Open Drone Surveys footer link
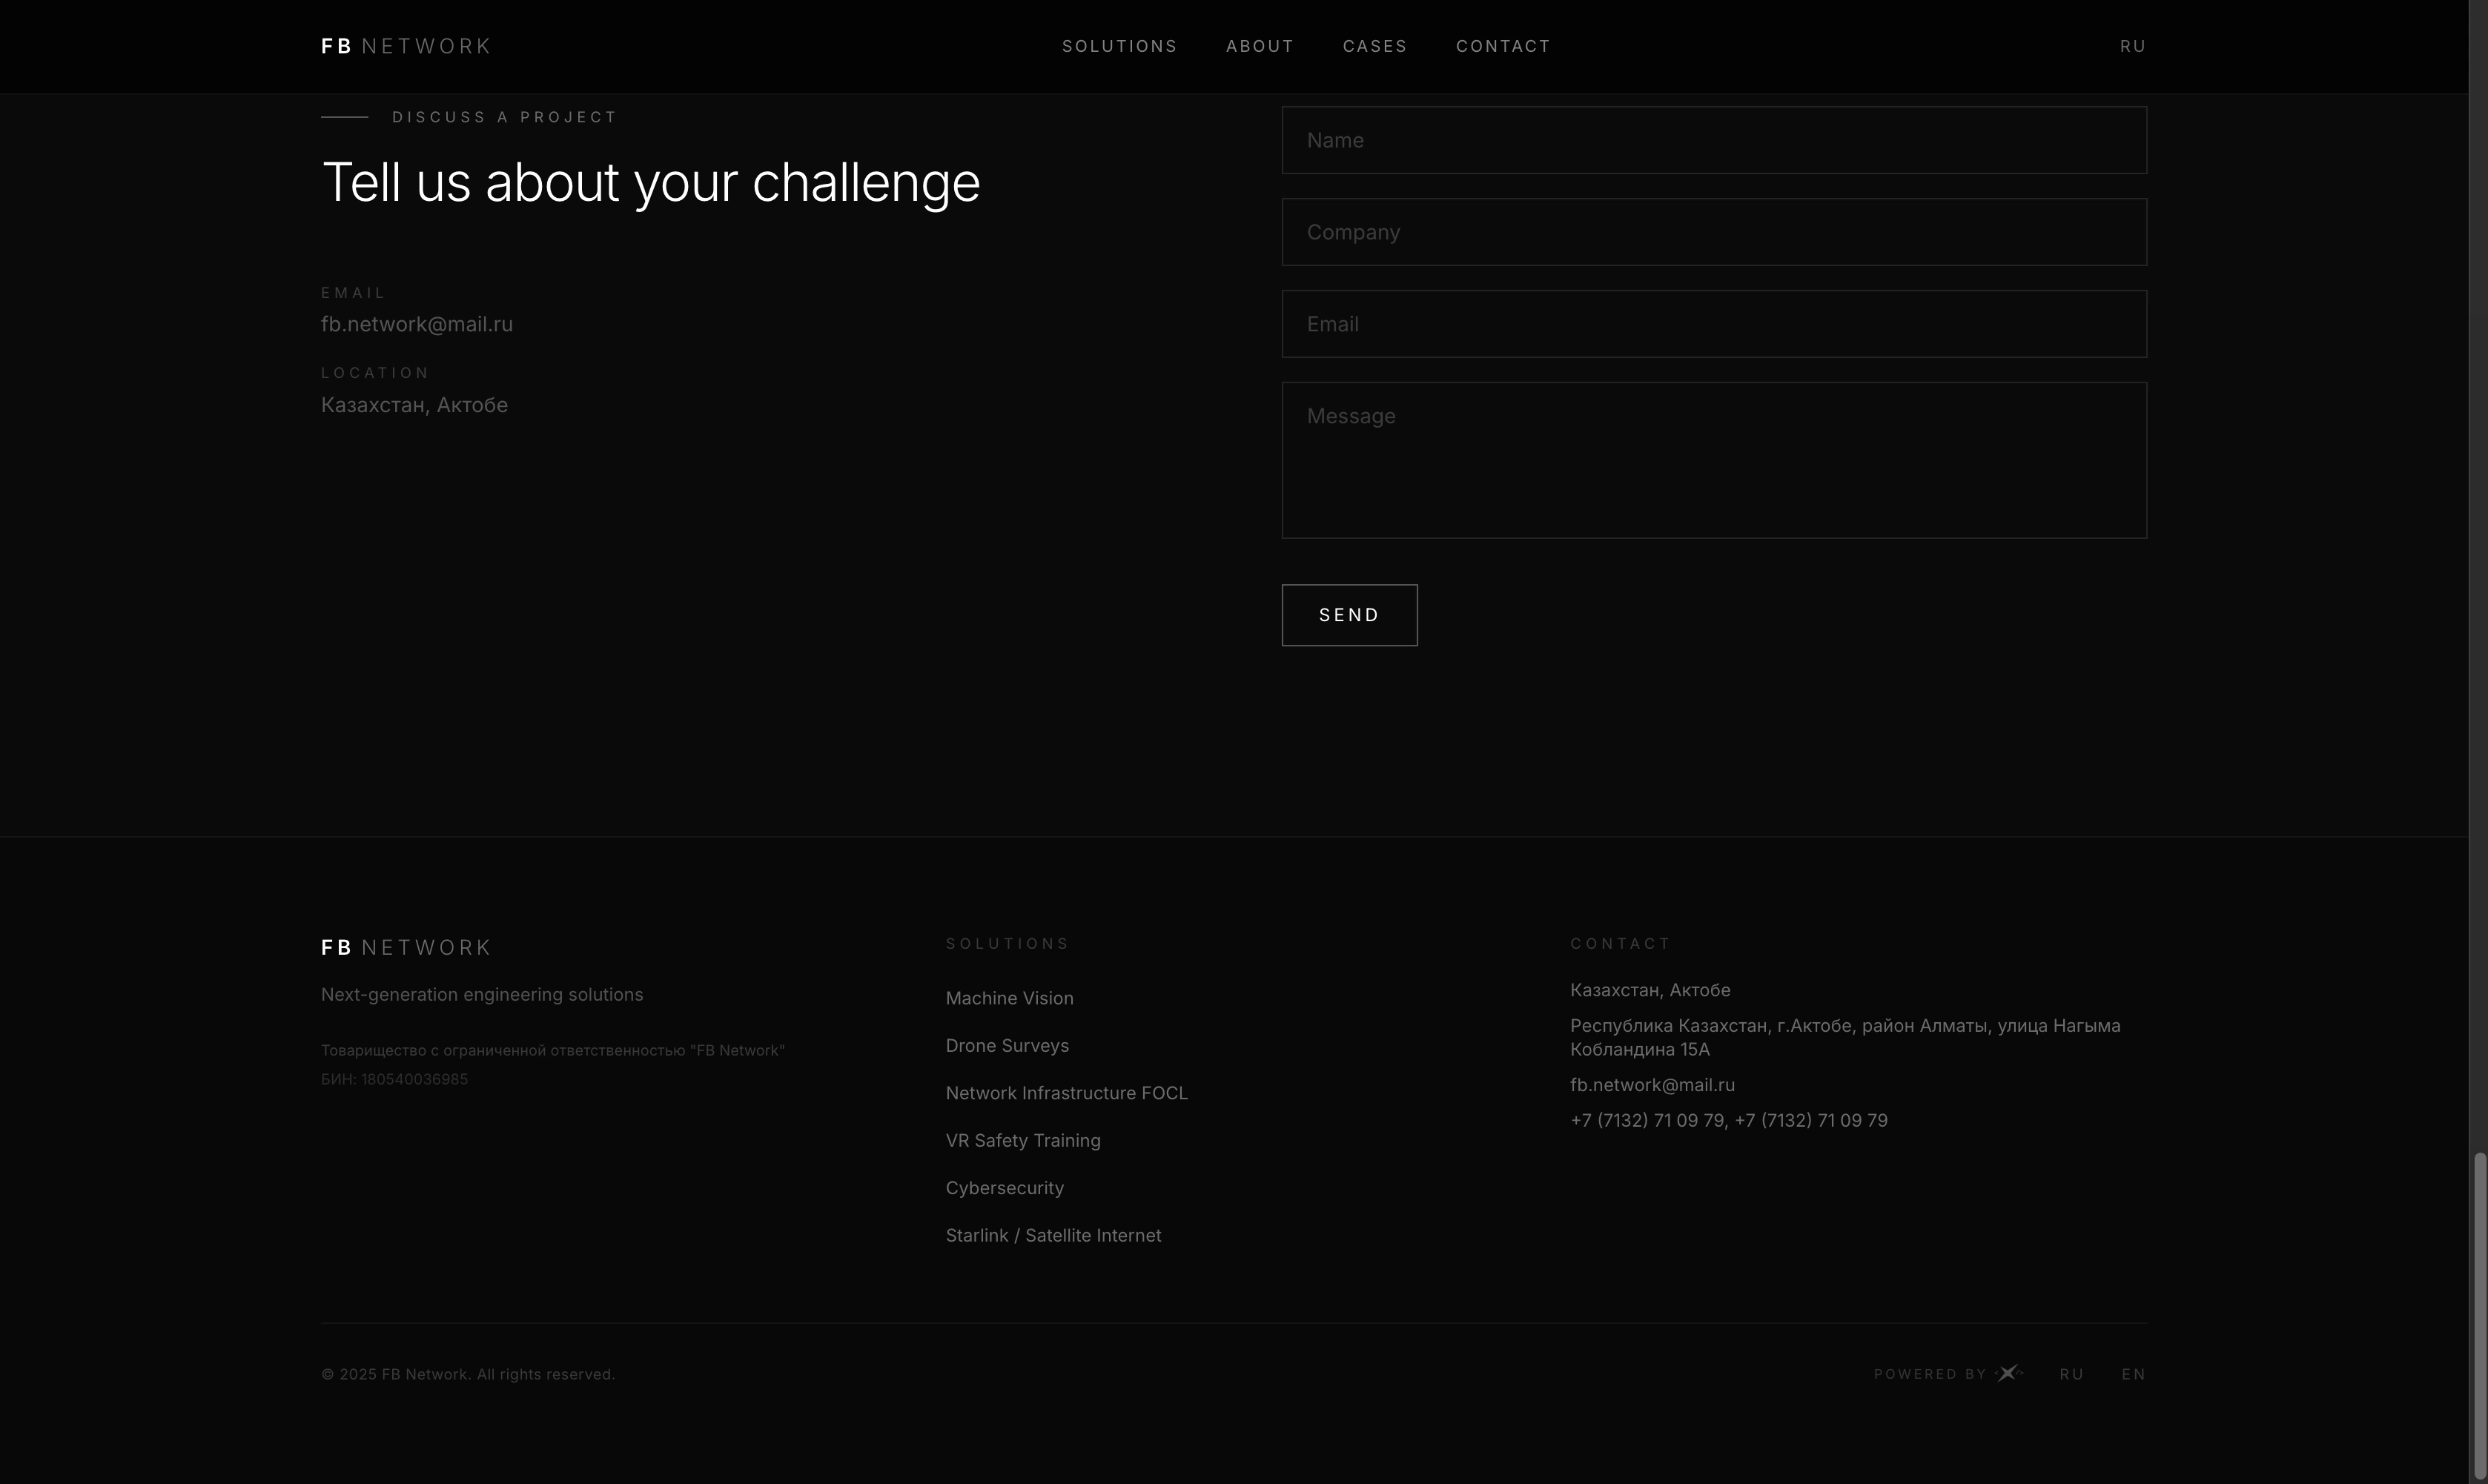Viewport: 2488px width, 1484px height. [1007, 1045]
